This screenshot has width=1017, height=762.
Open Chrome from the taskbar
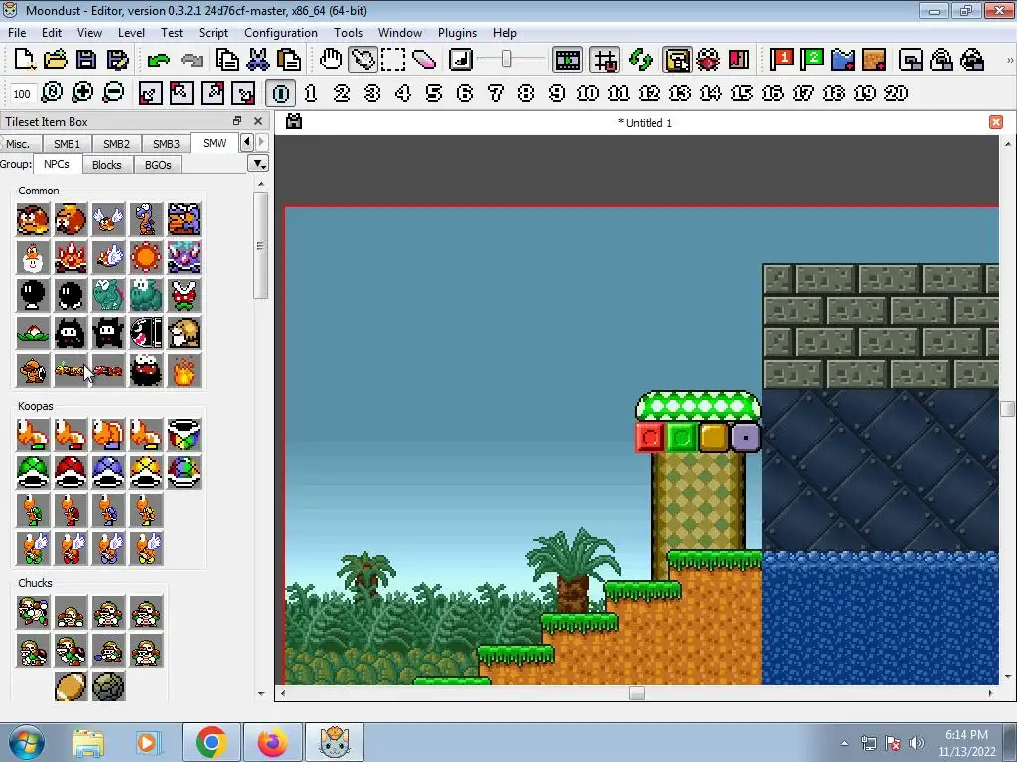coord(211,742)
